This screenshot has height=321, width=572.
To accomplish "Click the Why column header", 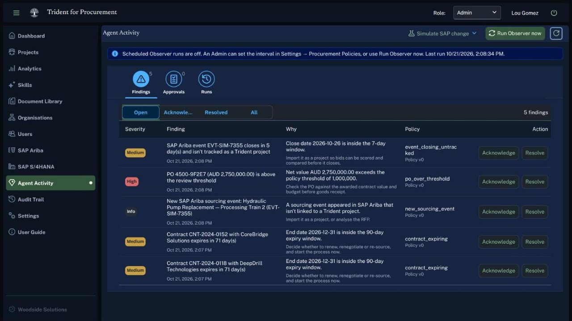I will [x=291, y=129].
